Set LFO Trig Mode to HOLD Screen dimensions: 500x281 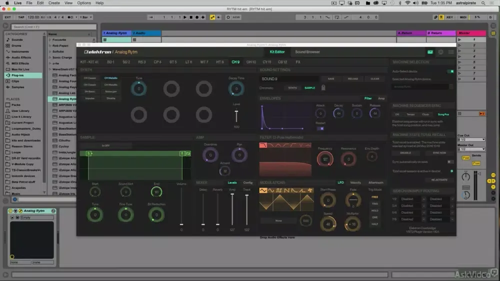coord(375,210)
